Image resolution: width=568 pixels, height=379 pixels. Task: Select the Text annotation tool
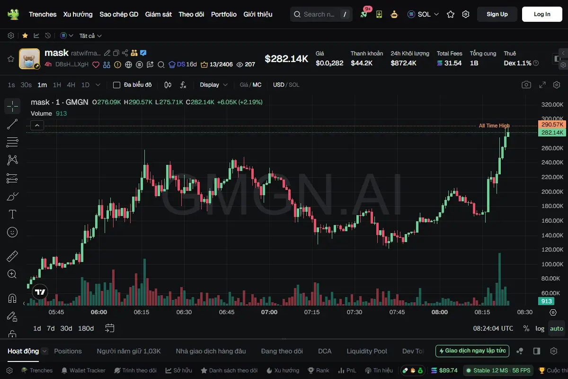click(12, 214)
